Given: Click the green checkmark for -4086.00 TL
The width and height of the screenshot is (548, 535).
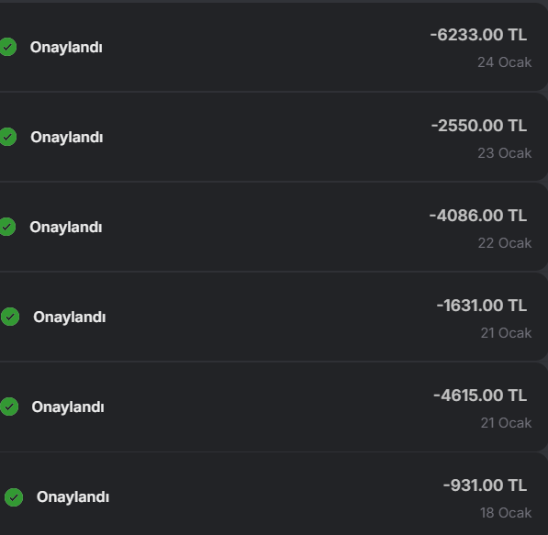Looking at the screenshot, I should tap(7, 227).
